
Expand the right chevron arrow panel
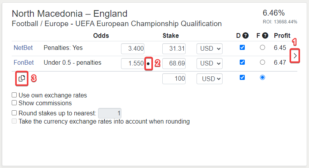point(295,56)
